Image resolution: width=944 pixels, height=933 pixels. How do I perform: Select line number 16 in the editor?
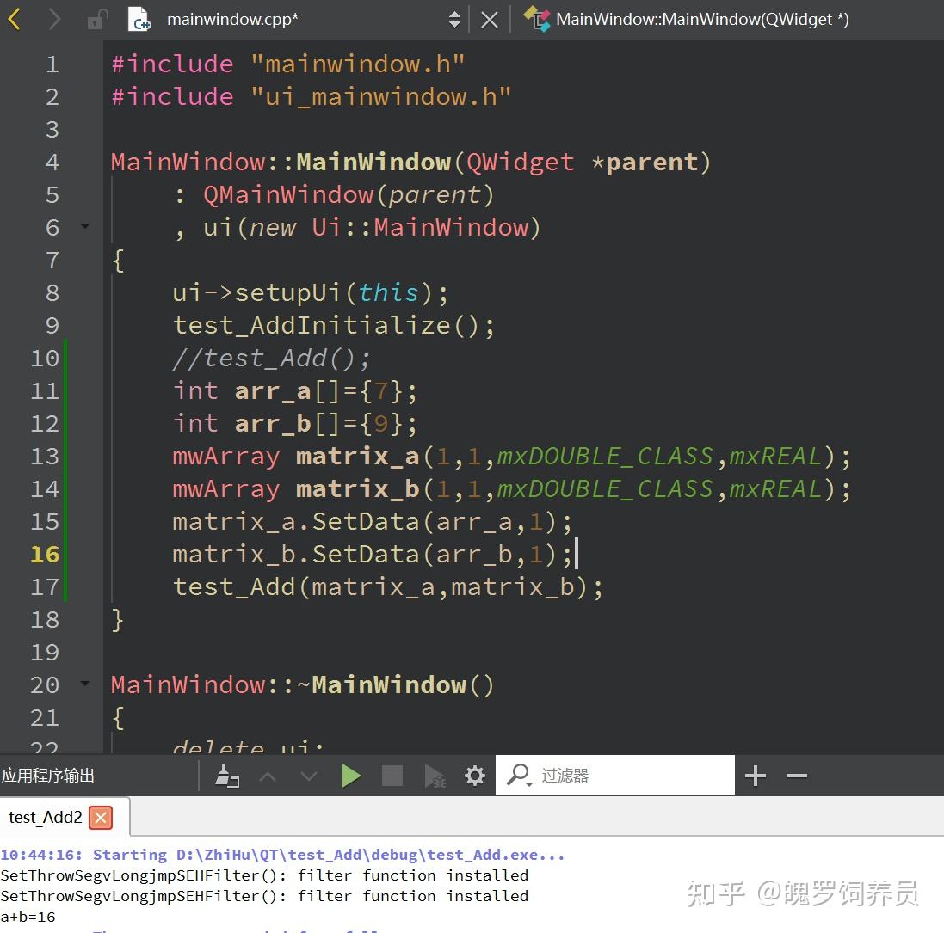pos(44,554)
